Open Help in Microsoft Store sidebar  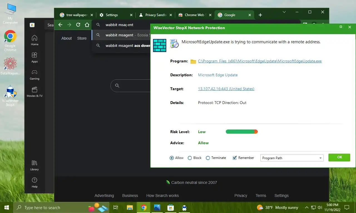coord(34,182)
